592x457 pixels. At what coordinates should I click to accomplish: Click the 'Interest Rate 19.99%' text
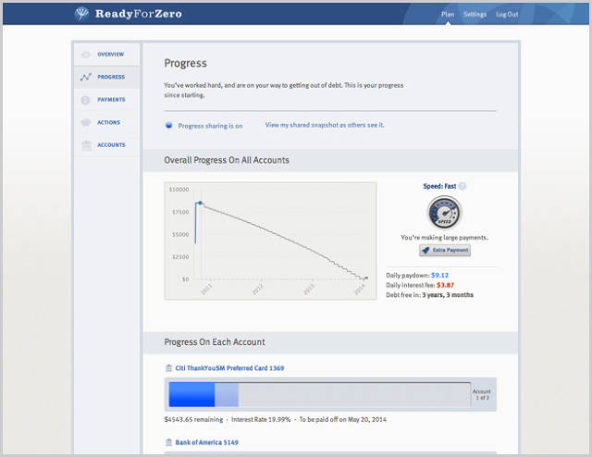point(261,420)
